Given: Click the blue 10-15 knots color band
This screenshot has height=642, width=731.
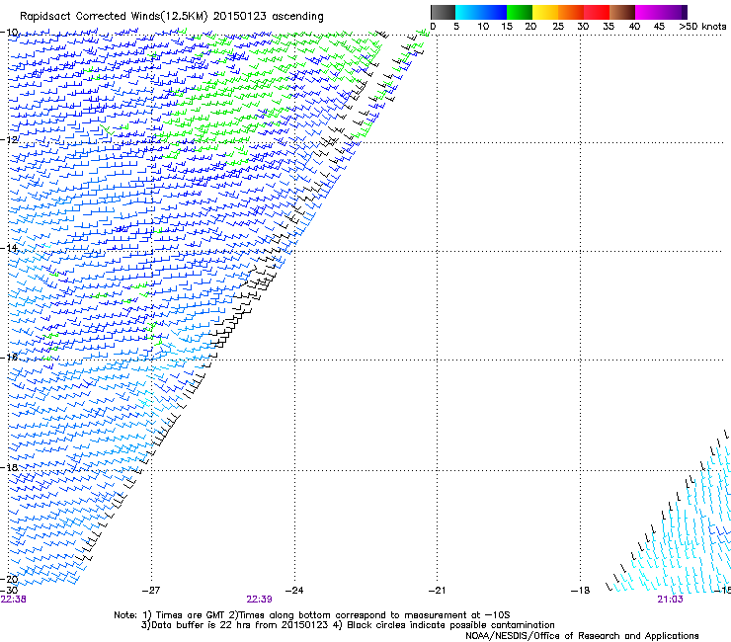Looking at the screenshot, I should click(x=494, y=12).
